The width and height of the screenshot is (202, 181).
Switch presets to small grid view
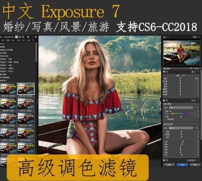pos(20,37)
